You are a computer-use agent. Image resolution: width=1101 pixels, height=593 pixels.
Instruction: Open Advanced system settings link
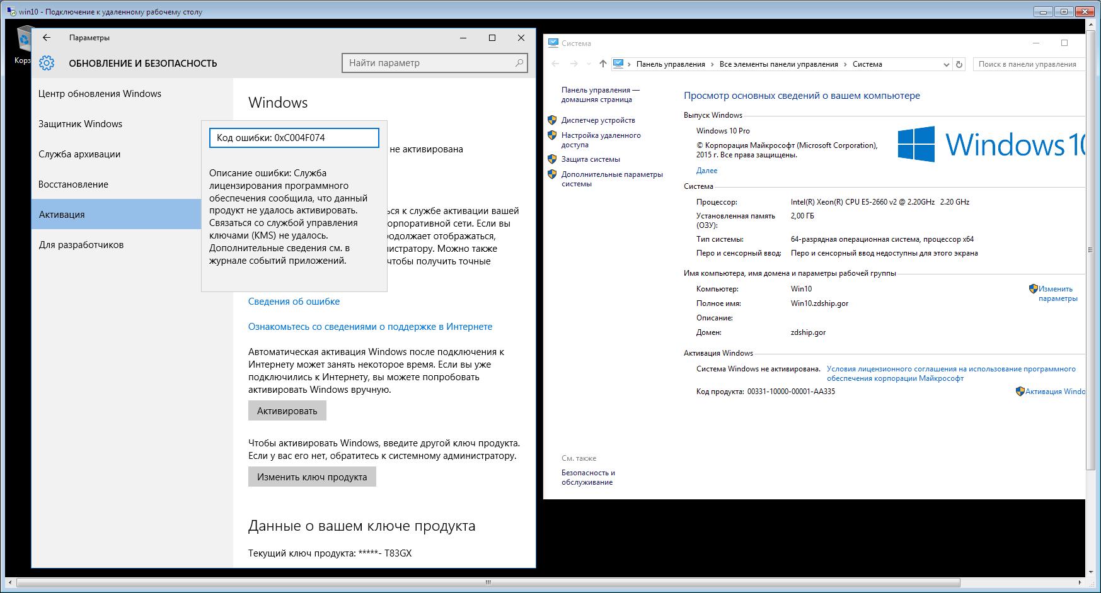pyautogui.click(x=612, y=179)
